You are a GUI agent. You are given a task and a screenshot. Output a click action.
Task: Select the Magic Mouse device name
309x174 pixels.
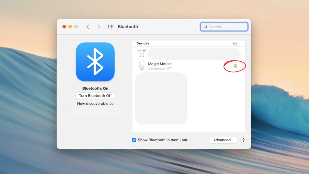[x=160, y=64]
